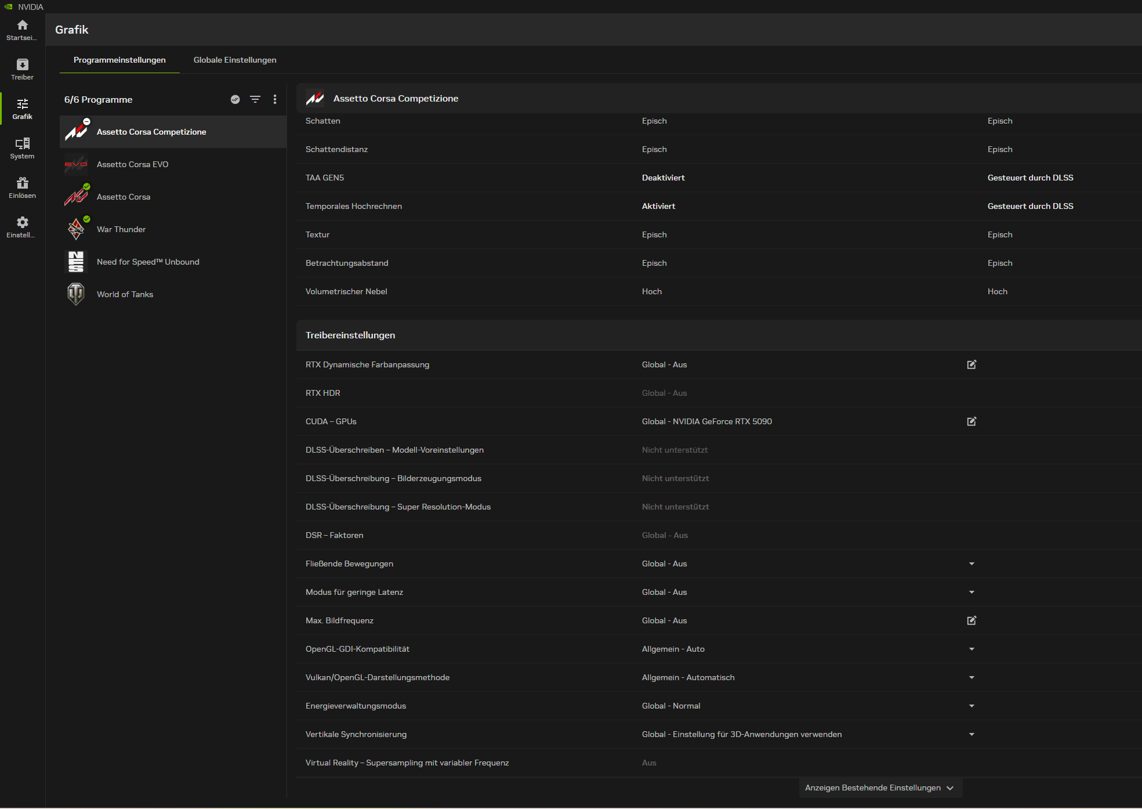
Task: Open Energieverwaltungsmodus dropdown arrow
Action: tap(971, 706)
